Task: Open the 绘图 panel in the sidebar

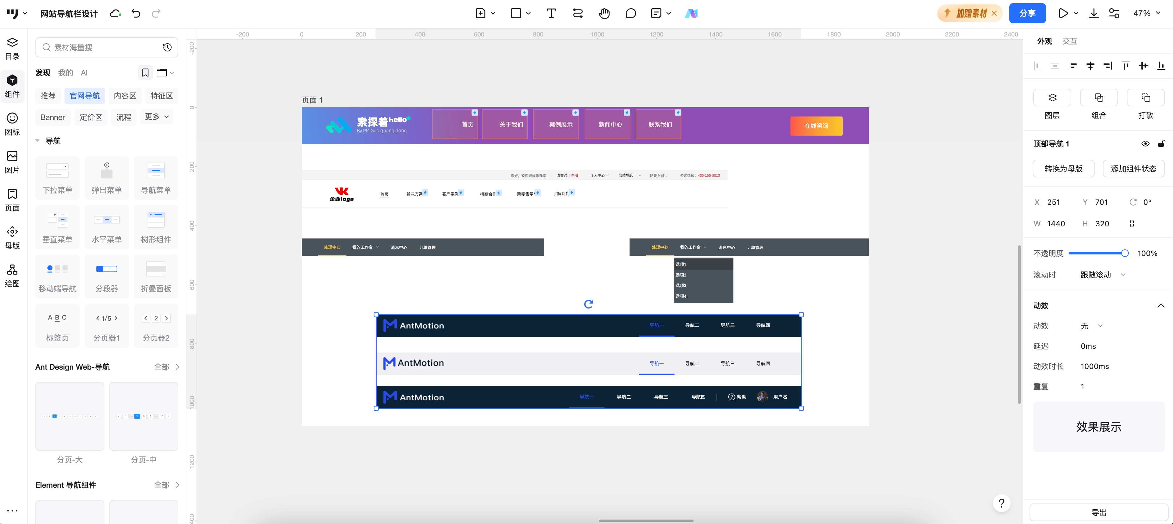Action: point(12,276)
